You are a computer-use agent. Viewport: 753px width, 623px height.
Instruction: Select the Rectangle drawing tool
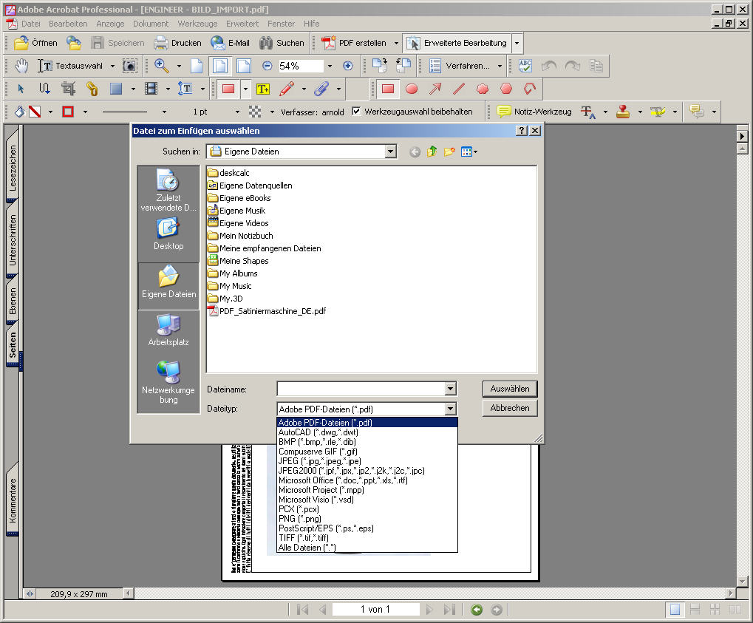point(388,89)
